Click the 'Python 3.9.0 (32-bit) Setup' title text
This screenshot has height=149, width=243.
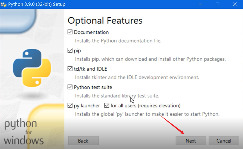tap(37, 5)
